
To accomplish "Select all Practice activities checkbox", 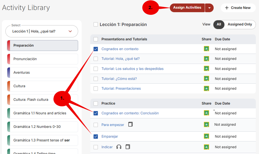I will pyautogui.click(x=96, y=103).
